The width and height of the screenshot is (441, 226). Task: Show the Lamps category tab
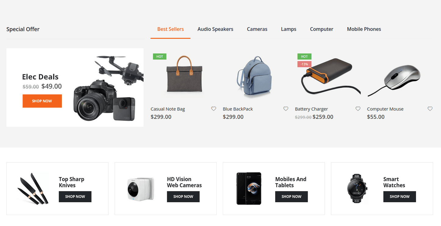click(x=289, y=29)
